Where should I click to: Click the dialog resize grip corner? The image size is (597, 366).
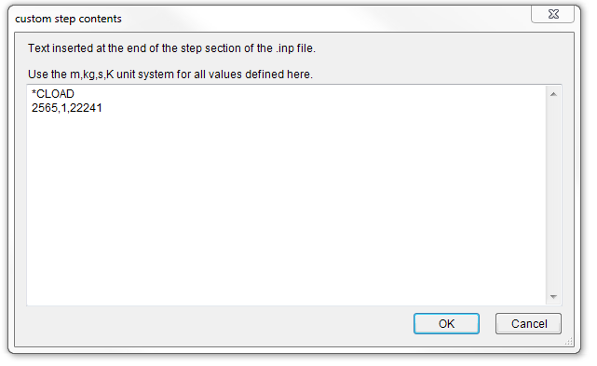pos(569,342)
